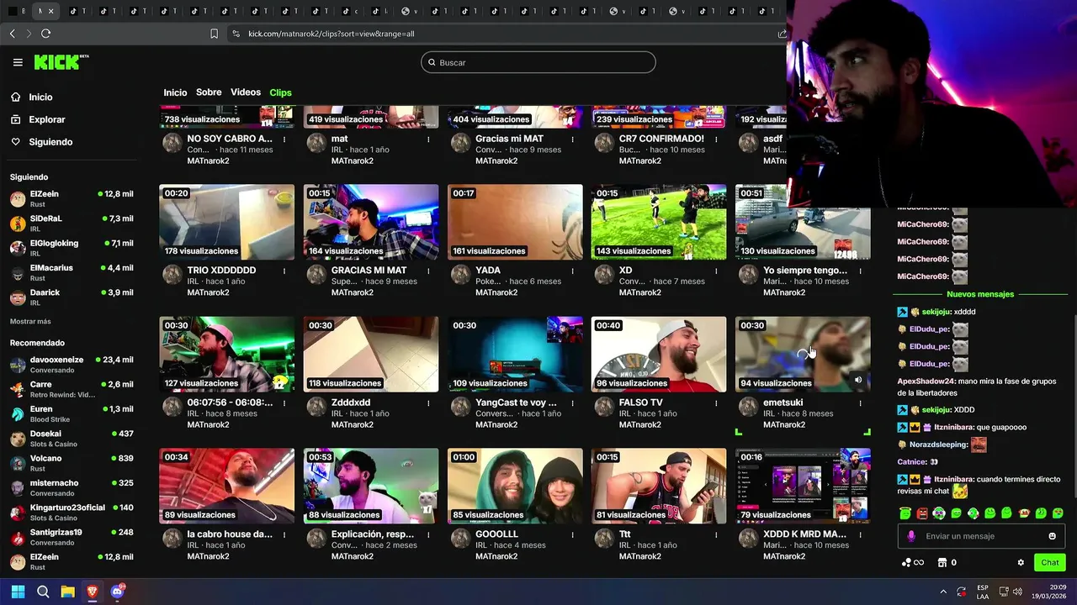The image size is (1077, 605).
Task: Pick the halo angel green emote
Action: tap(905, 513)
